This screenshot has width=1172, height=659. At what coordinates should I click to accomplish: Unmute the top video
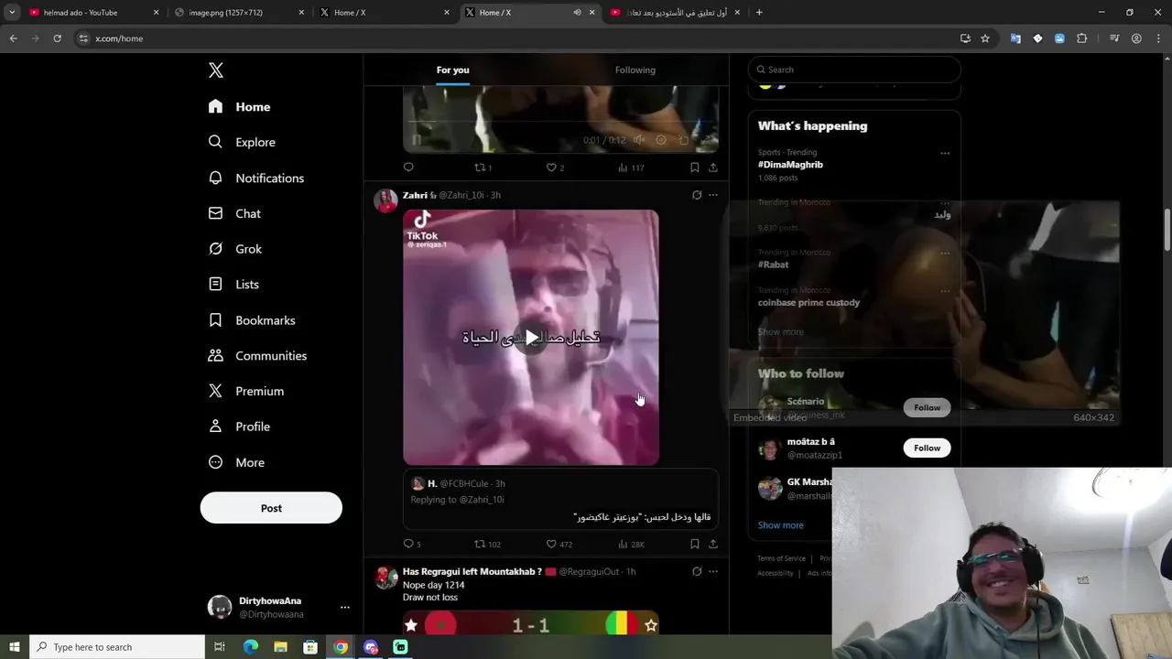tap(639, 140)
